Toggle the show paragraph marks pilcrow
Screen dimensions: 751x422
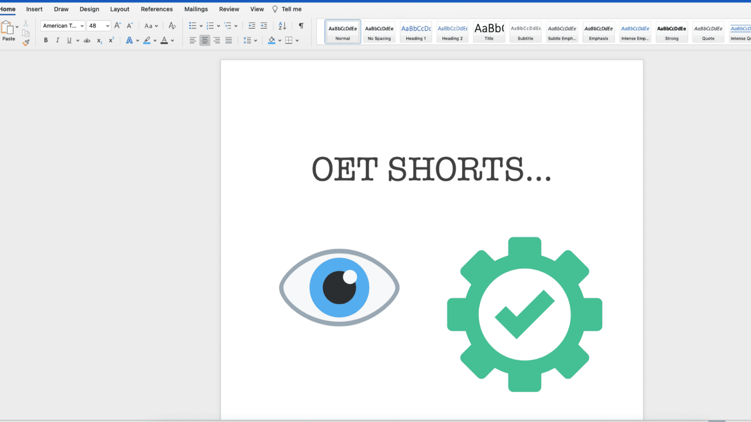coord(301,25)
